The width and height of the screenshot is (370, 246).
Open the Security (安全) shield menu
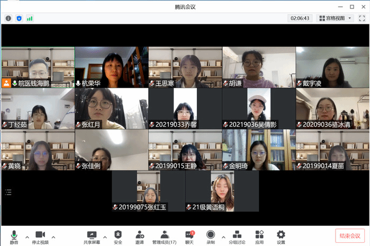(x=118, y=236)
